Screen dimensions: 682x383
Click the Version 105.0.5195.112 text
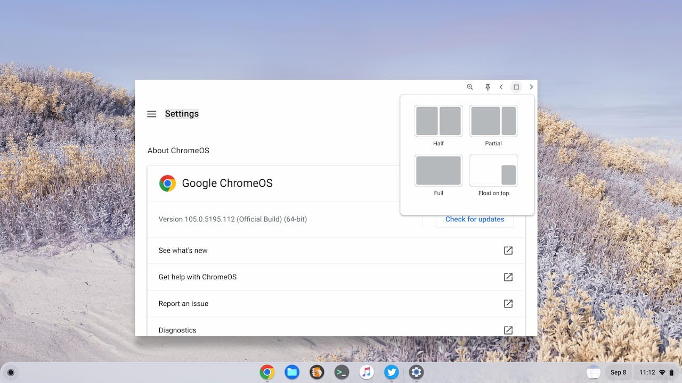233,219
